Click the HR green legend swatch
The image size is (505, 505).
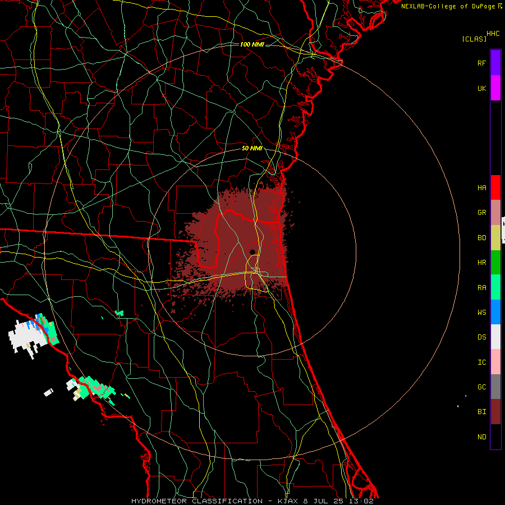tap(495, 263)
